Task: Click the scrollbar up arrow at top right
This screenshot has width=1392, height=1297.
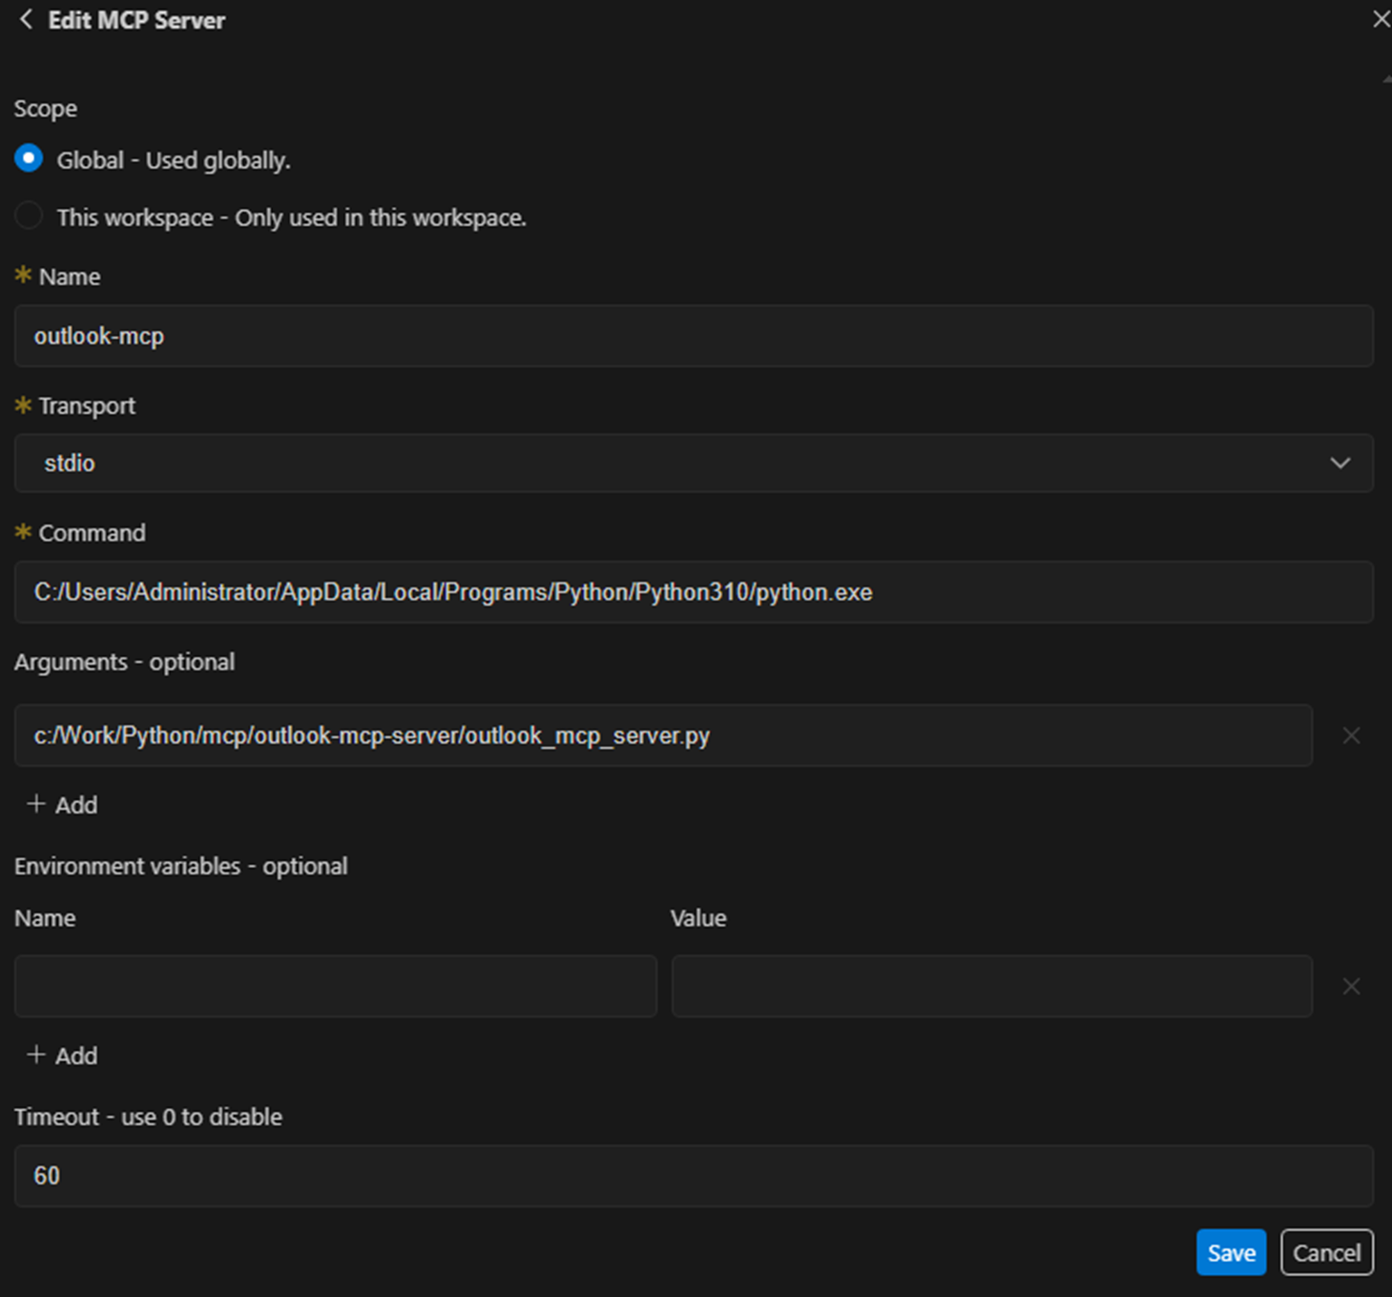Action: click(1386, 79)
